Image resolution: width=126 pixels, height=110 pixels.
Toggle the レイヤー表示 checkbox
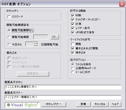(73, 28)
